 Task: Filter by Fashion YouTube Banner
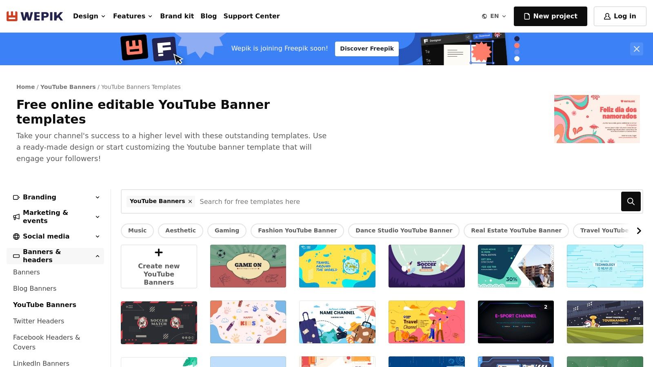(x=297, y=231)
